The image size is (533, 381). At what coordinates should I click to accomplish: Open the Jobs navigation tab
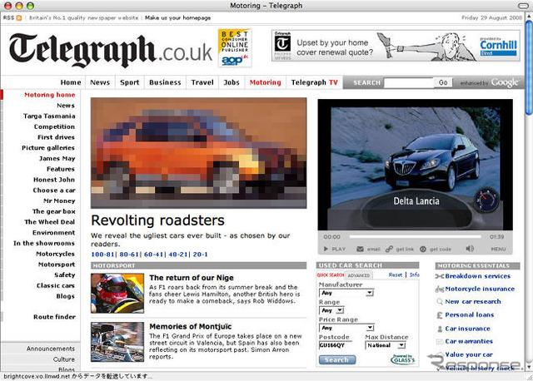232,82
